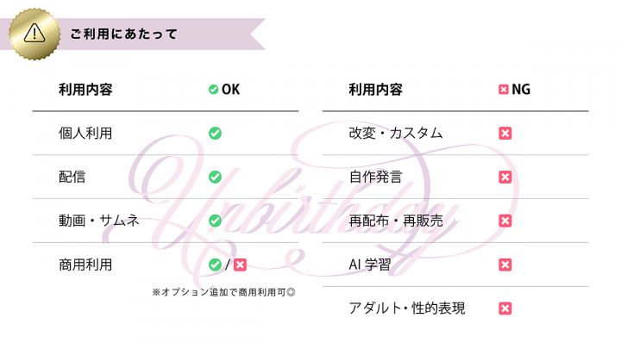The image size is (621, 349).
Task: Click the オプション追加で商用利用可 note
Action: point(224,292)
